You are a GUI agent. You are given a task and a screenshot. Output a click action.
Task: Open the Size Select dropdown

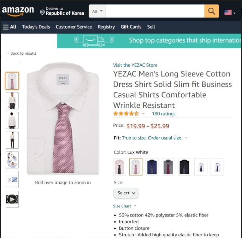click(126, 193)
